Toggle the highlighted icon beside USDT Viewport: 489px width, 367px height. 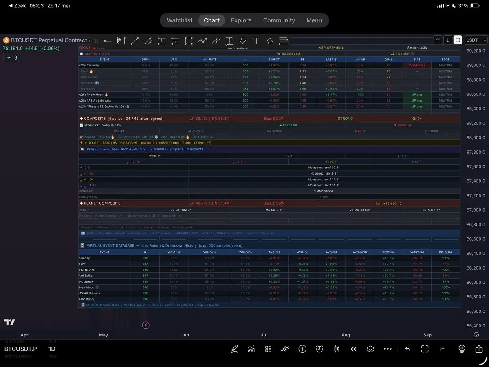click(458, 40)
